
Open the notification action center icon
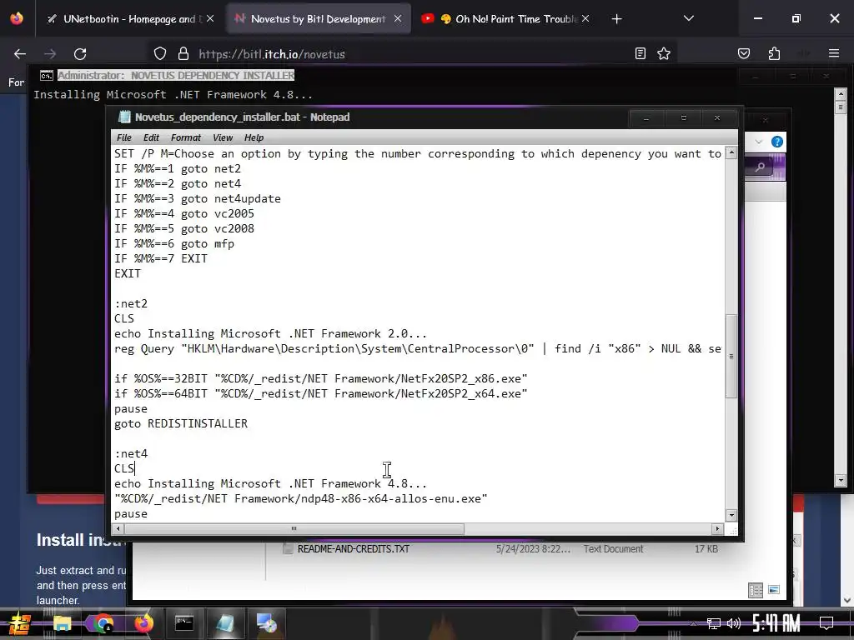point(826,623)
